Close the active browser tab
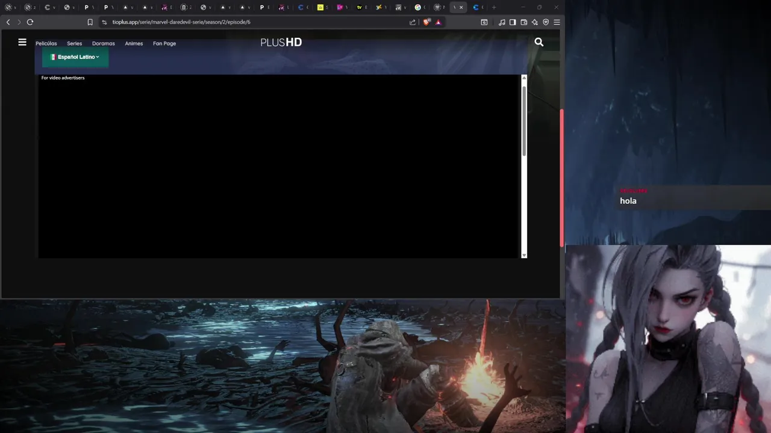Viewport: 771px width, 433px height. (x=461, y=7)
